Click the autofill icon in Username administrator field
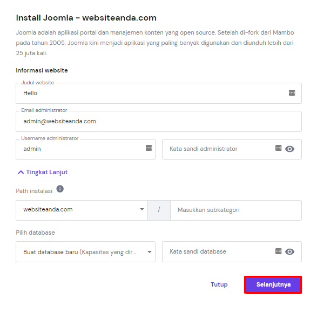 (x=149, y=148)
